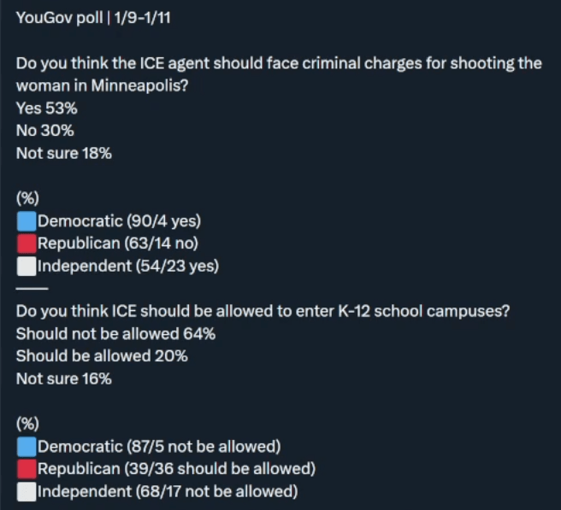
Task: Click the K-12 school campuses question text
Action: tap(263, 311)
